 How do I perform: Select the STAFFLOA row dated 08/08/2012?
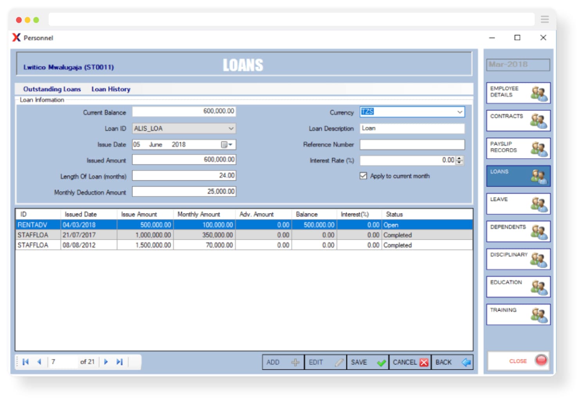click(244, 245)
